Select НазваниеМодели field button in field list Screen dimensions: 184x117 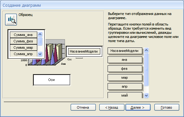[125, 51]
